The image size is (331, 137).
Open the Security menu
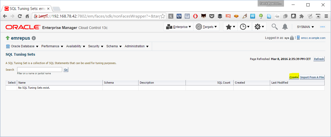[x=96, y=46]
